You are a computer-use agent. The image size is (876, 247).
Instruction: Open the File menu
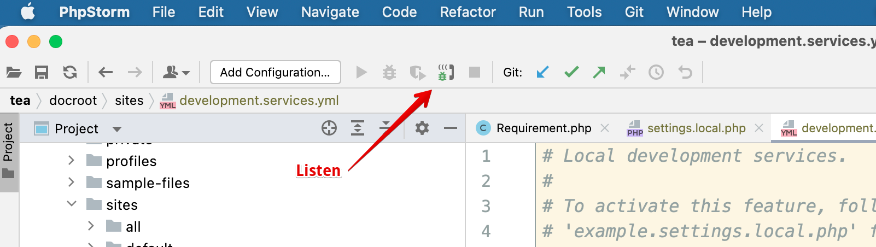tap(164, 12)
